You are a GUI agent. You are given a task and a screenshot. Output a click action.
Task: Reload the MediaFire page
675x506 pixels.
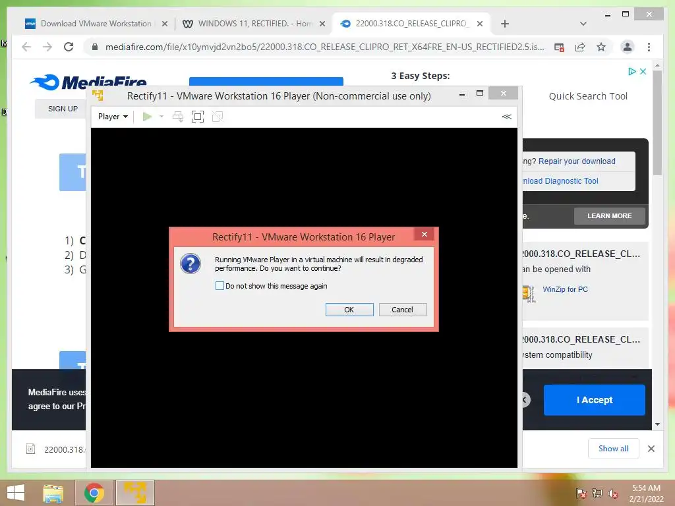coord(69,47)
